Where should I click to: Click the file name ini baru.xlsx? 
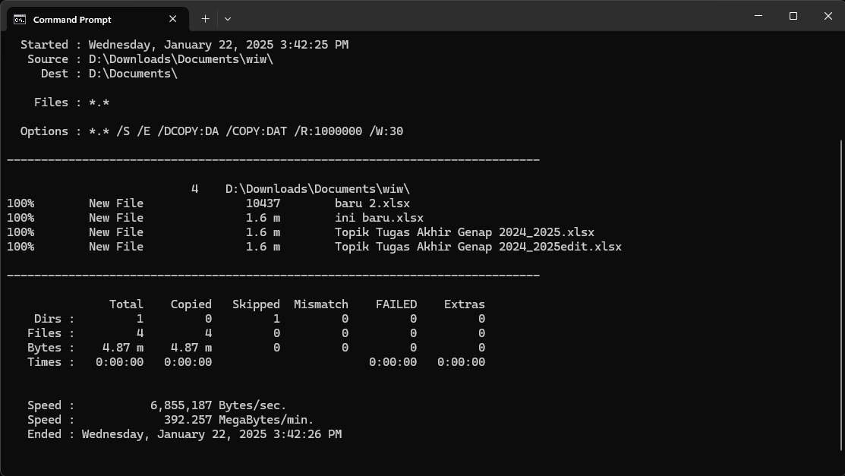(x=380, y=219)
